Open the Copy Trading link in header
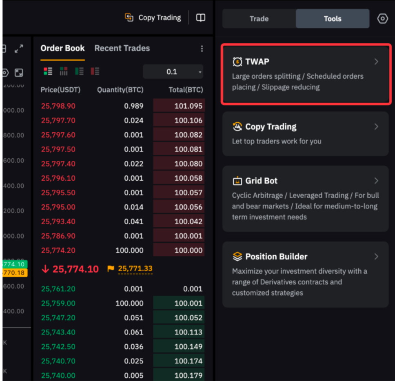 [x=153, y=18]
